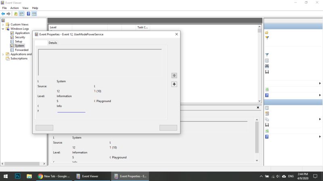
Task: Switch to New Tab - Google Chrome taskbar button
Action: point(54,176)
